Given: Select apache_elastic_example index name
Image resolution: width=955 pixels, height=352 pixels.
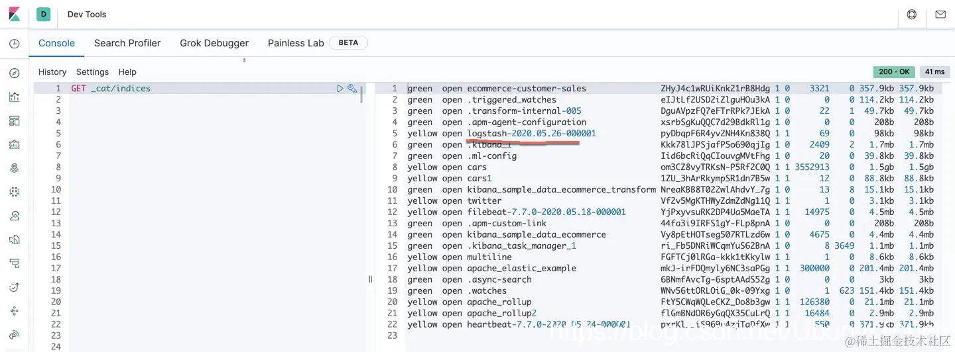Looking at the screenshot, I should click(521, 269).
